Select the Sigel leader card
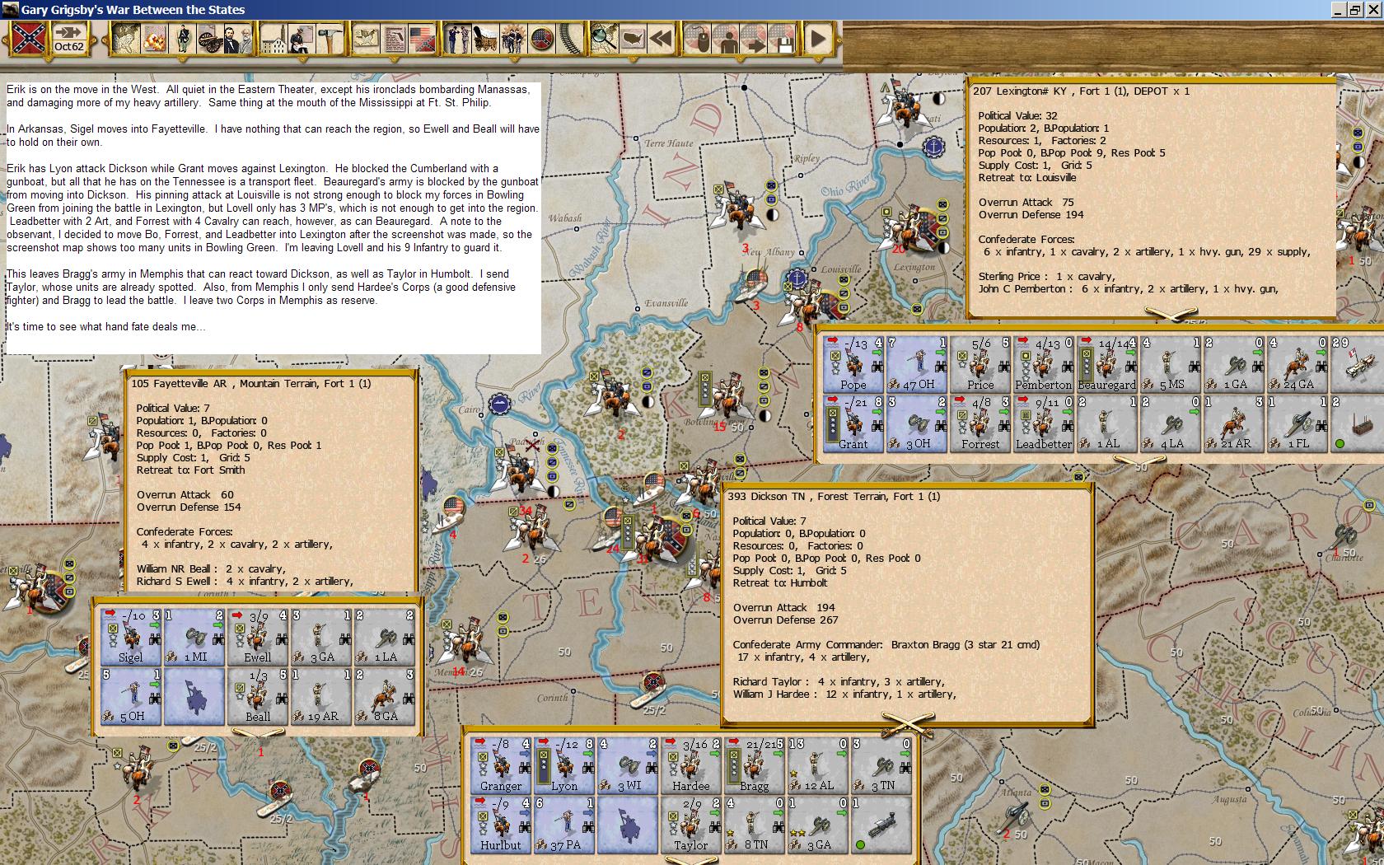The width and height of the screenshot is (1384, 865). tap(131, 636)
